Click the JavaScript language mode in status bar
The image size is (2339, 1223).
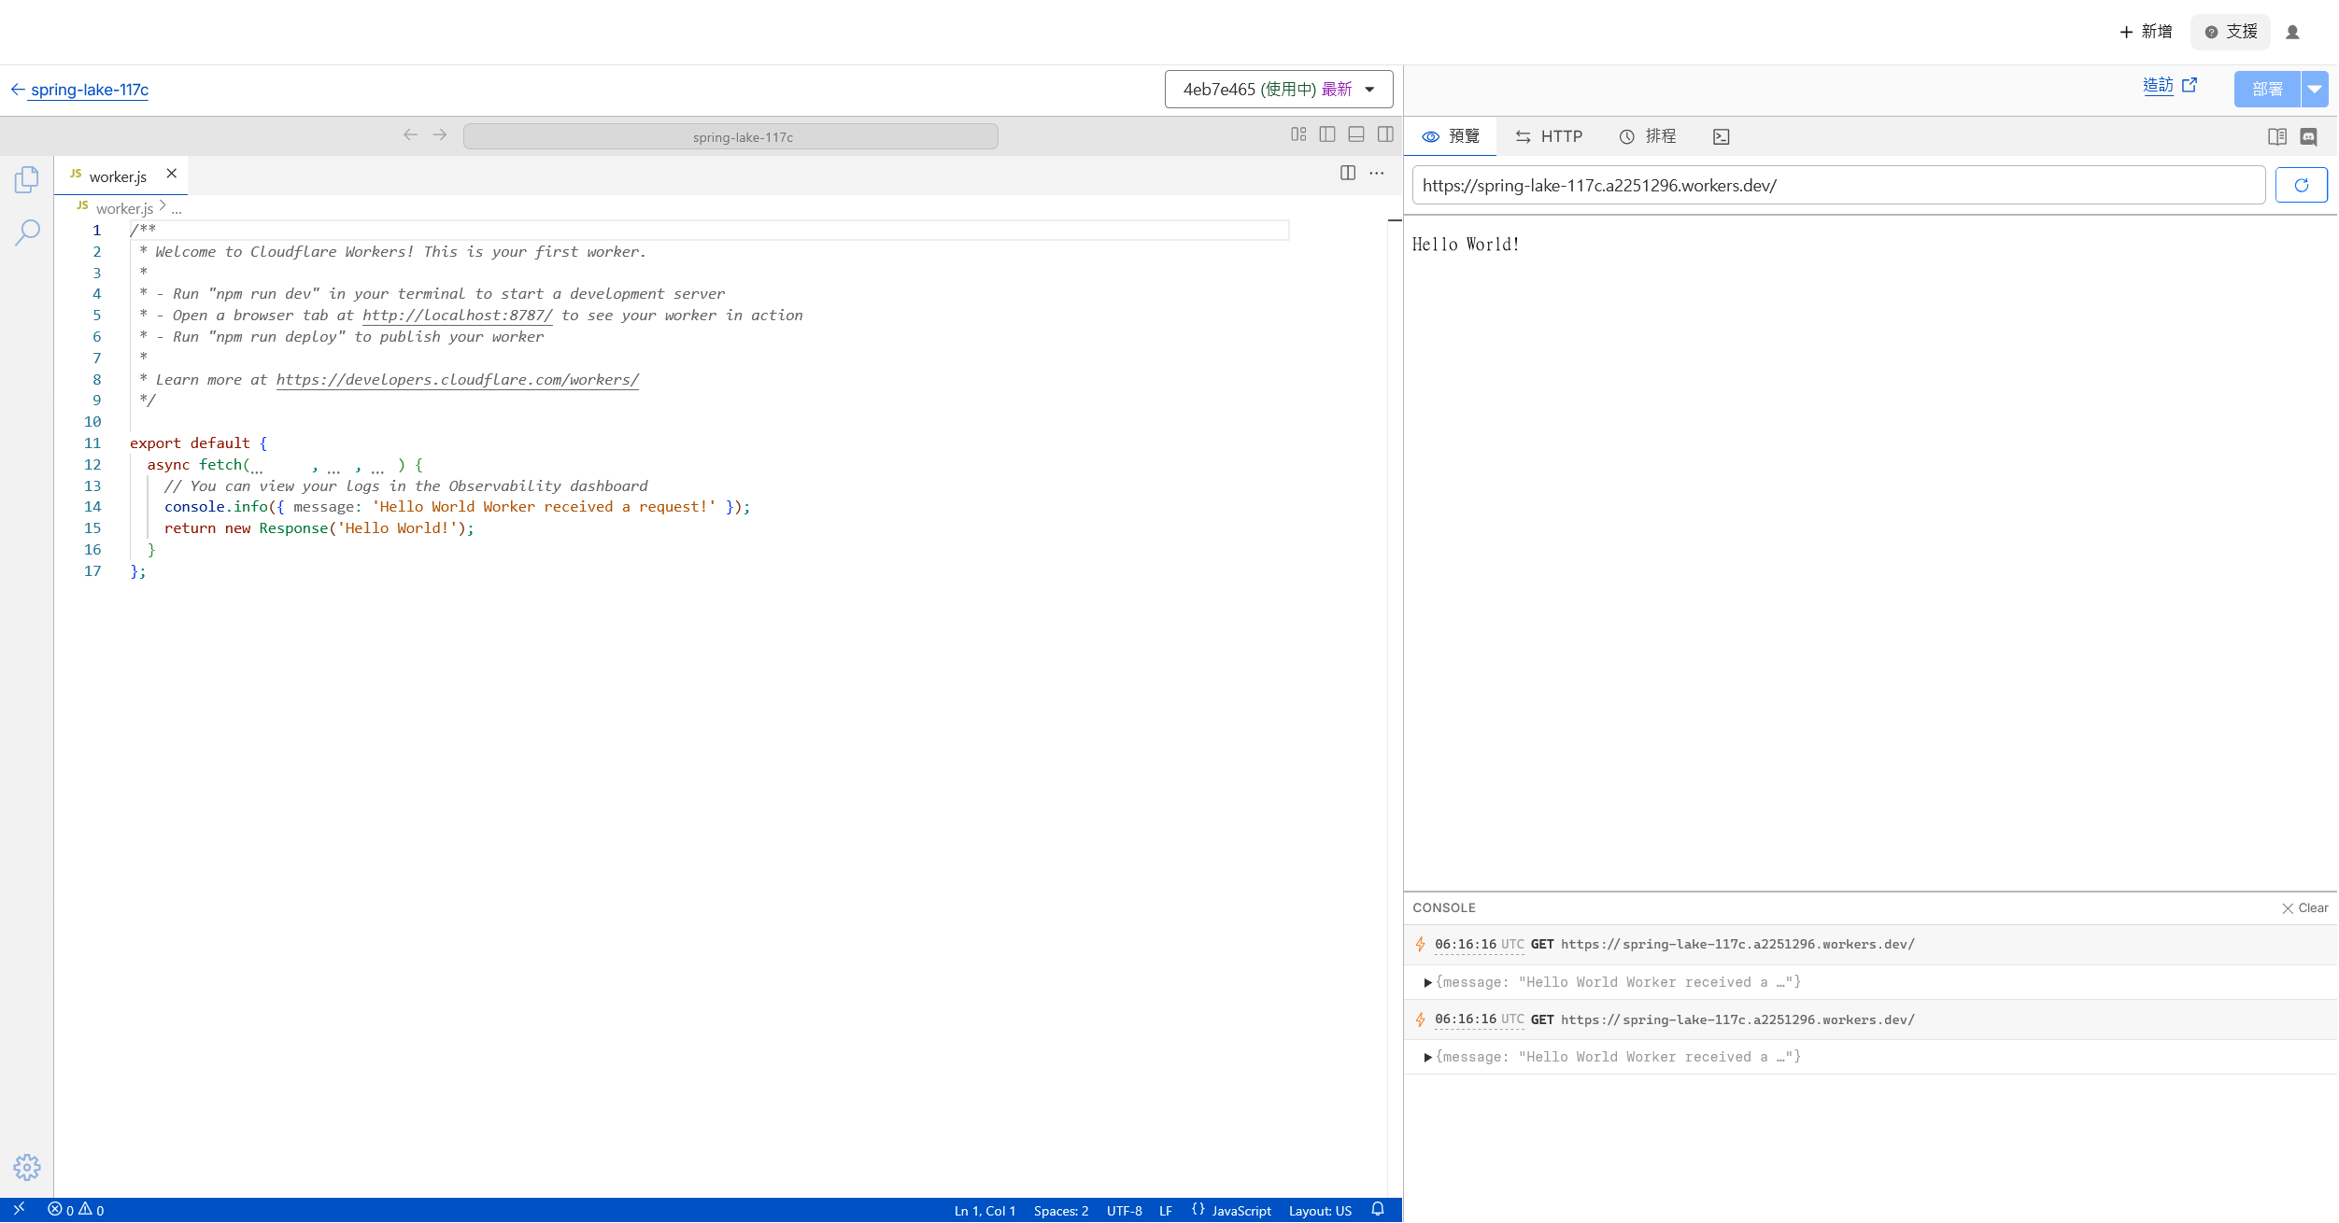click(x=1231, y=1211)
